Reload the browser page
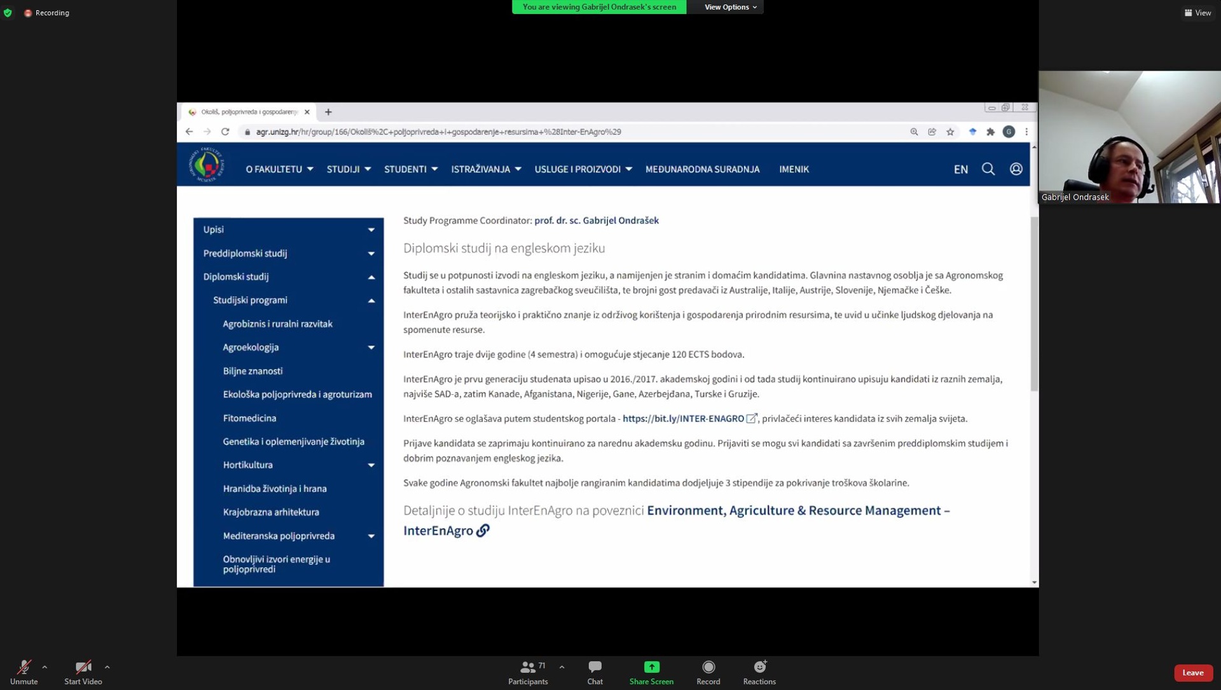Screen dimensions: 1221x690 tap(225, 132)
